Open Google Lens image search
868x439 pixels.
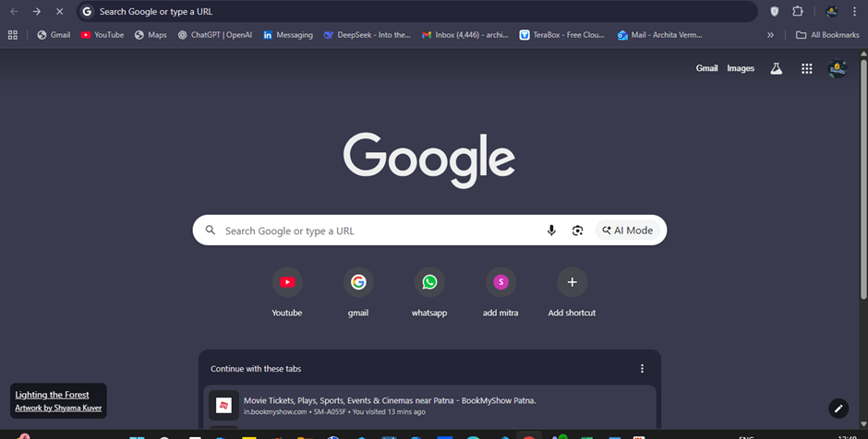click(577, 231)
